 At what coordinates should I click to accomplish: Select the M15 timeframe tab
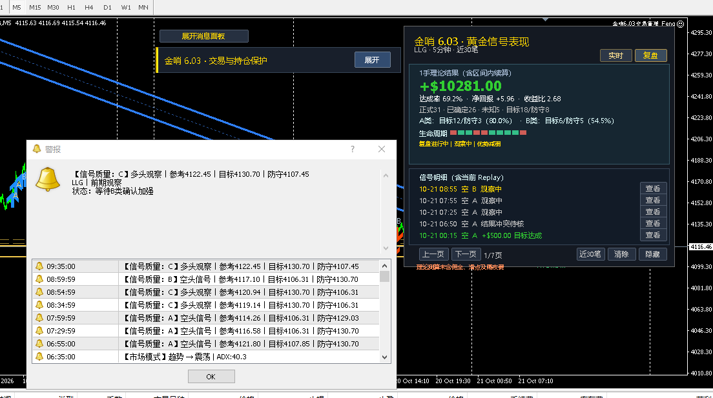pos(35,7)
